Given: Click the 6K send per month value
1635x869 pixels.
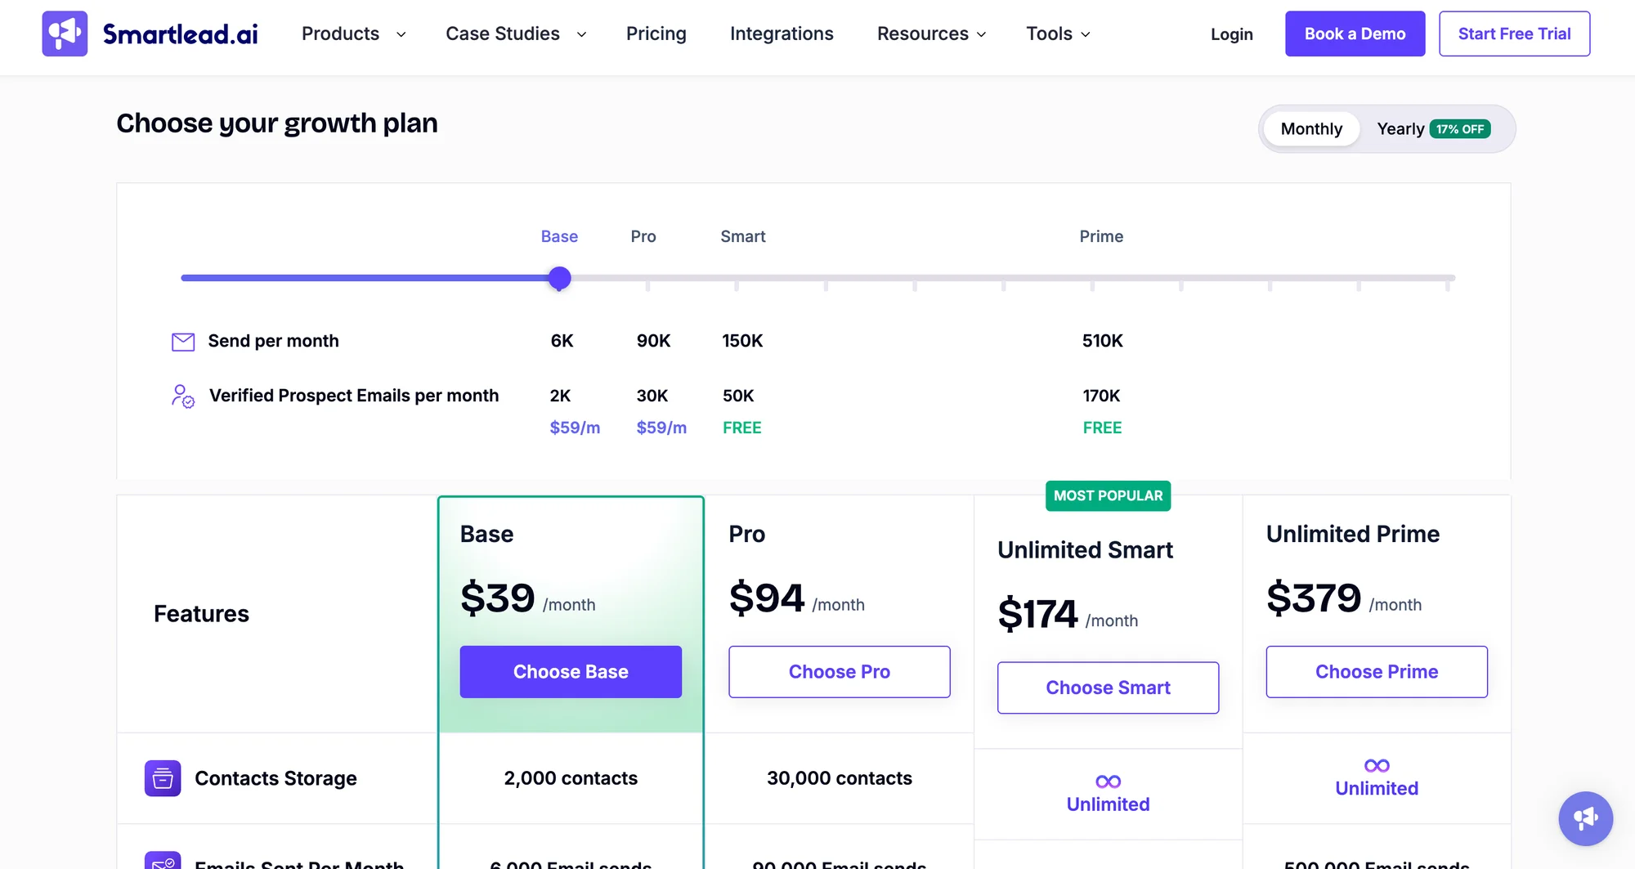Looking at the screenshot, I should (x=562, y=341).
